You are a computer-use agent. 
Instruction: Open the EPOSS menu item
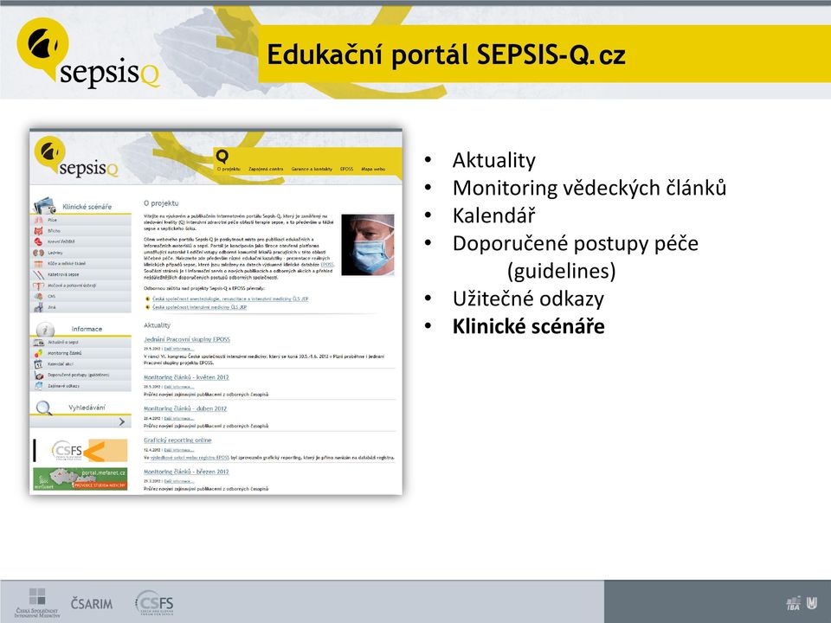tap(346, 169)
